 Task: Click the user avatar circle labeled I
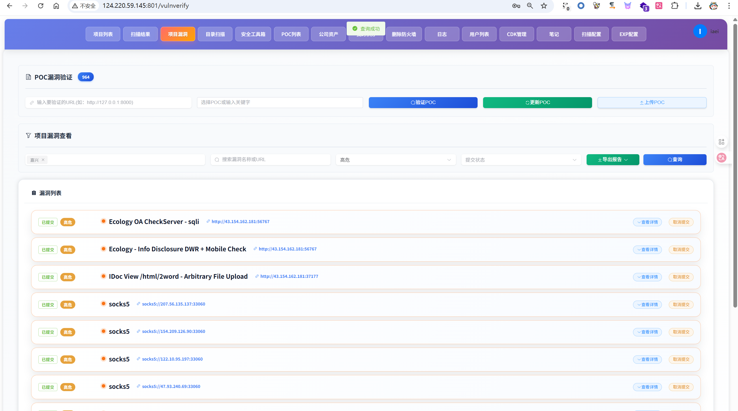(x=700, y=31)
